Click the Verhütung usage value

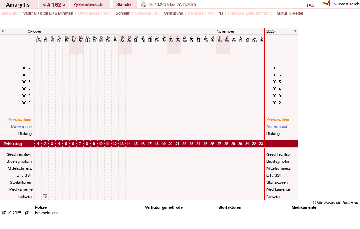tap(174, 13)
